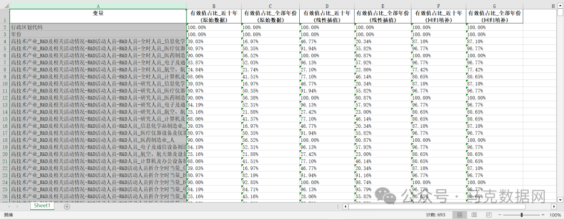The width and height of the screenshot is (564, 219).
Task: Select row 1 header
Action: coord(5,16)
